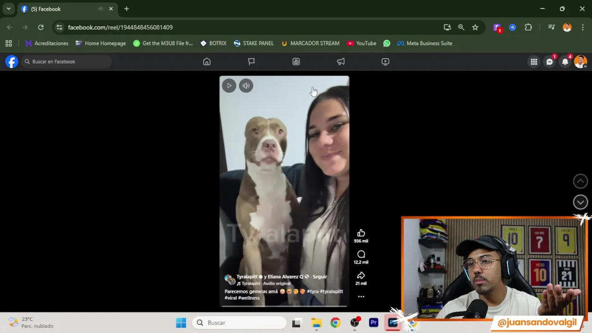
Task: Open the MARCADOR STREAM bookmark
Action: point(310,43)
